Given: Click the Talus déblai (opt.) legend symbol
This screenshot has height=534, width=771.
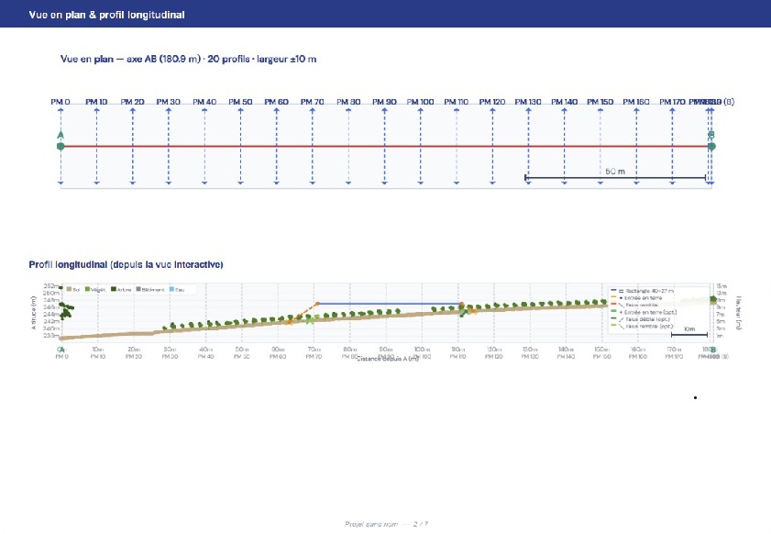Looking at the screenshot, I should [x=612, y=318].
